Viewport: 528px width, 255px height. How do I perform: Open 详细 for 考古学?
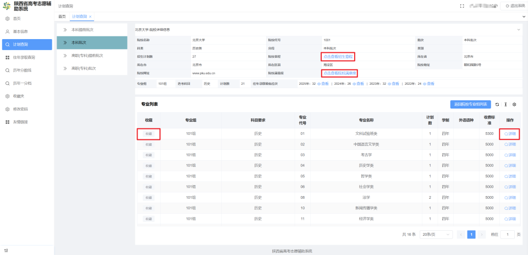tap(510, 155)
